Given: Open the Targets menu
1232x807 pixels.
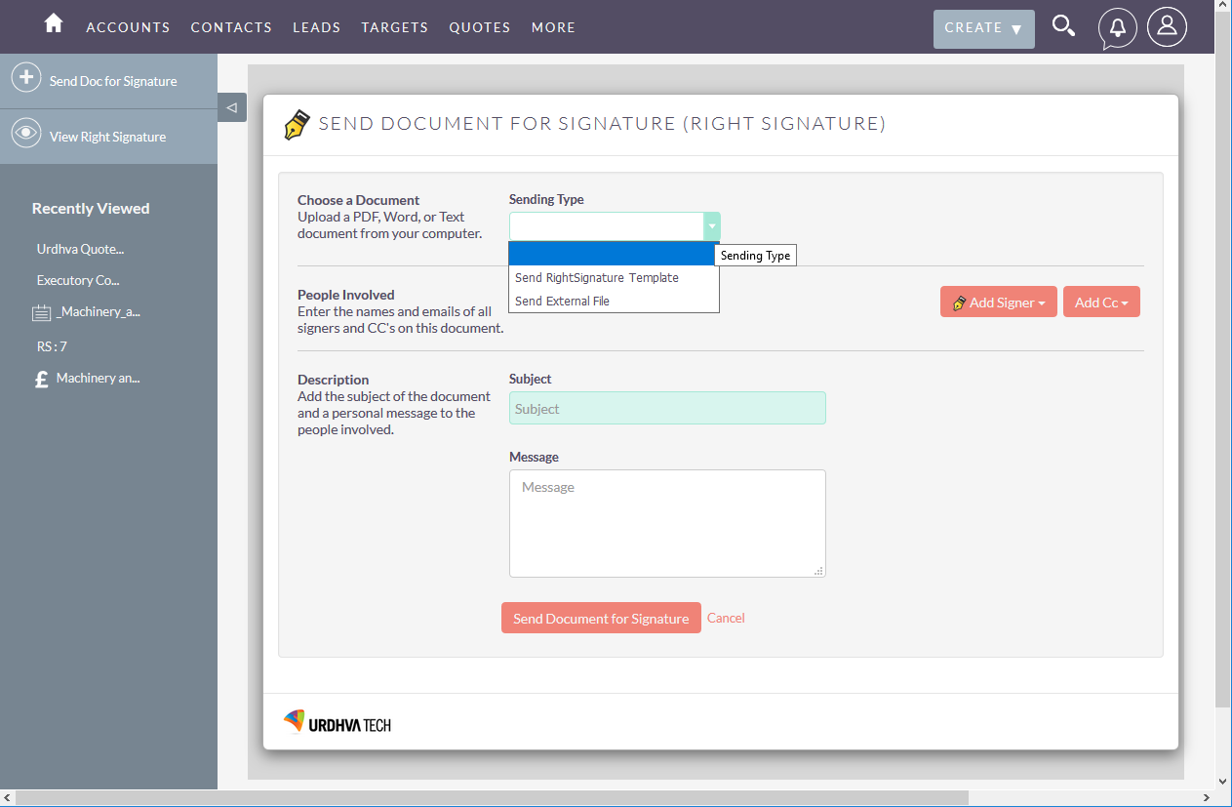Looking at the screenshot, I should [x=395, y=27].
